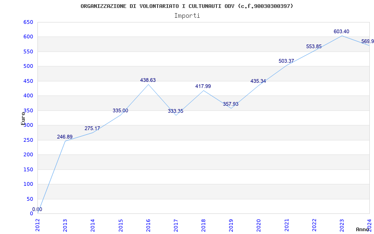Click the chart title containing c.f.90030300397
Screen dimensions: 374x234
(187, 6)
